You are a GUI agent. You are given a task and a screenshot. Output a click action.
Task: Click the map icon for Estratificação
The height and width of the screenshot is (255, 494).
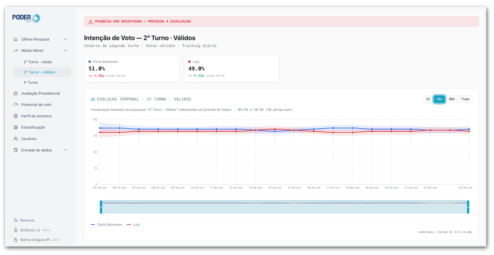point(16,127)
